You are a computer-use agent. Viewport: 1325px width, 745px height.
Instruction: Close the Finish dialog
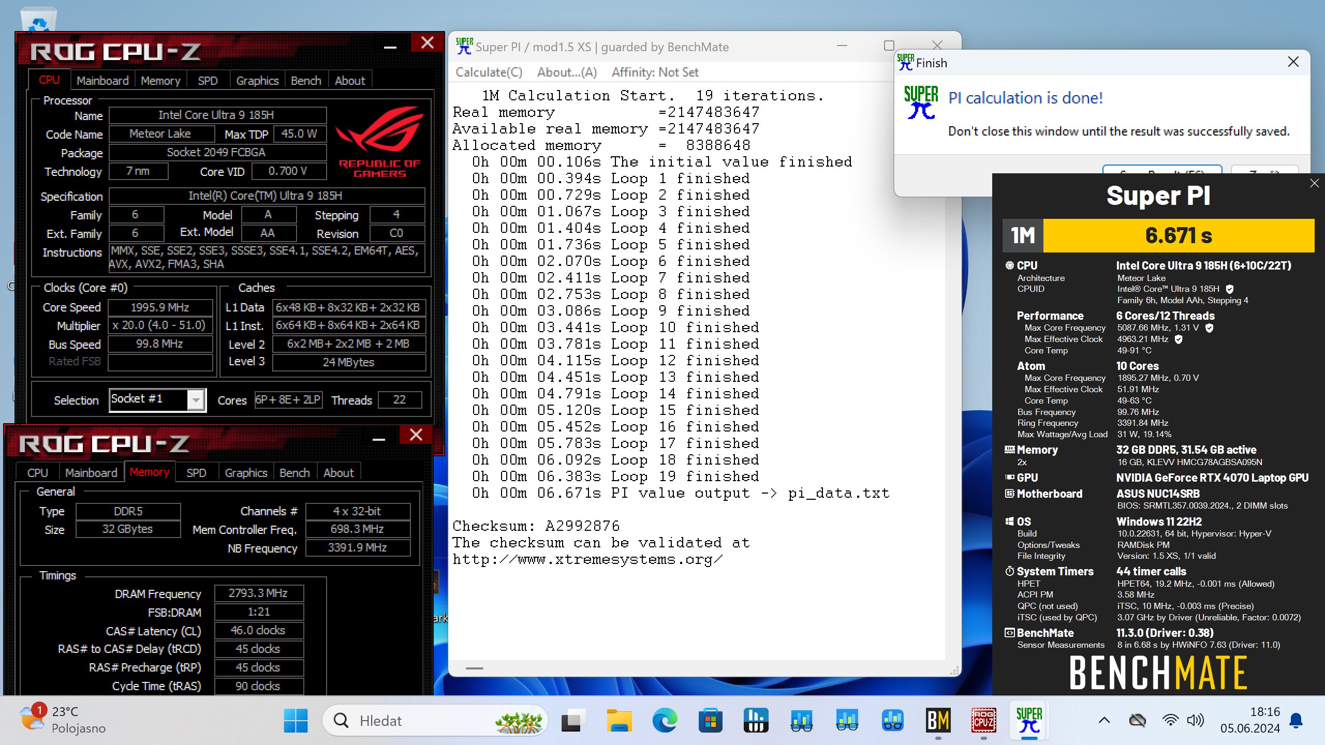[x=1293, y=62]
